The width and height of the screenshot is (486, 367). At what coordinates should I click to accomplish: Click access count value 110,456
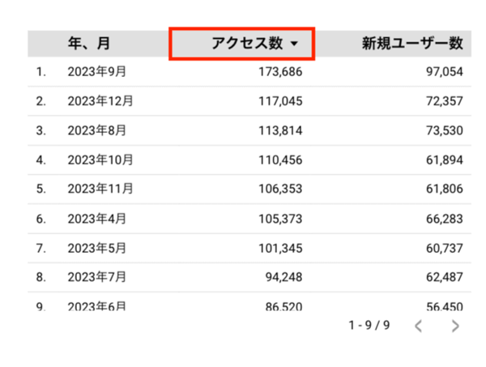click(x=280, y=160)
